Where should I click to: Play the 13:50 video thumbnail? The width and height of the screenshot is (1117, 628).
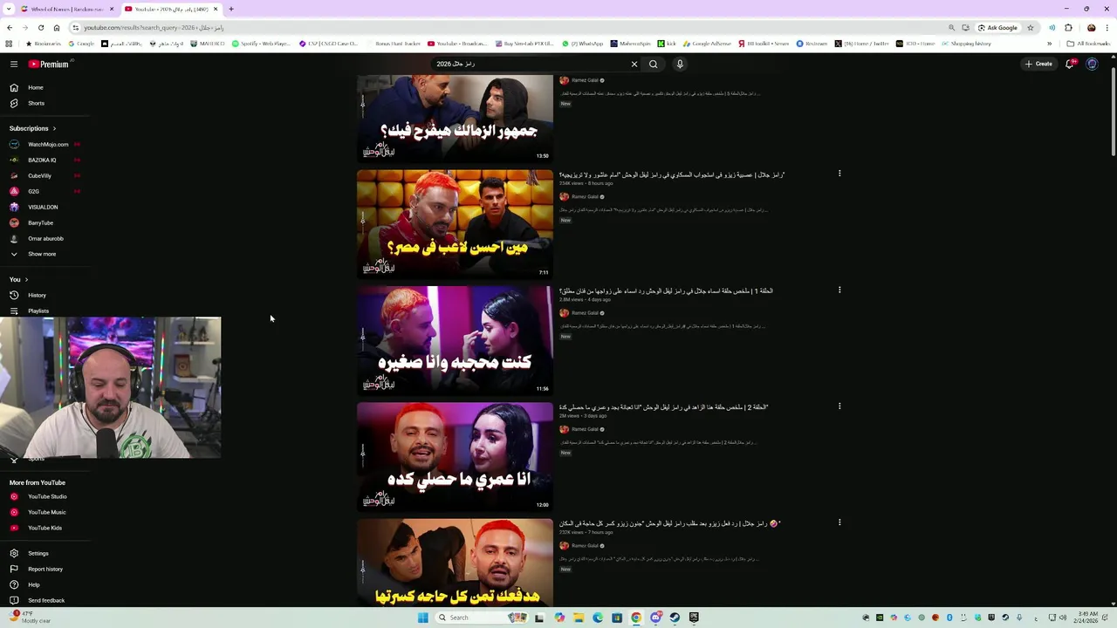pos(455,118)
